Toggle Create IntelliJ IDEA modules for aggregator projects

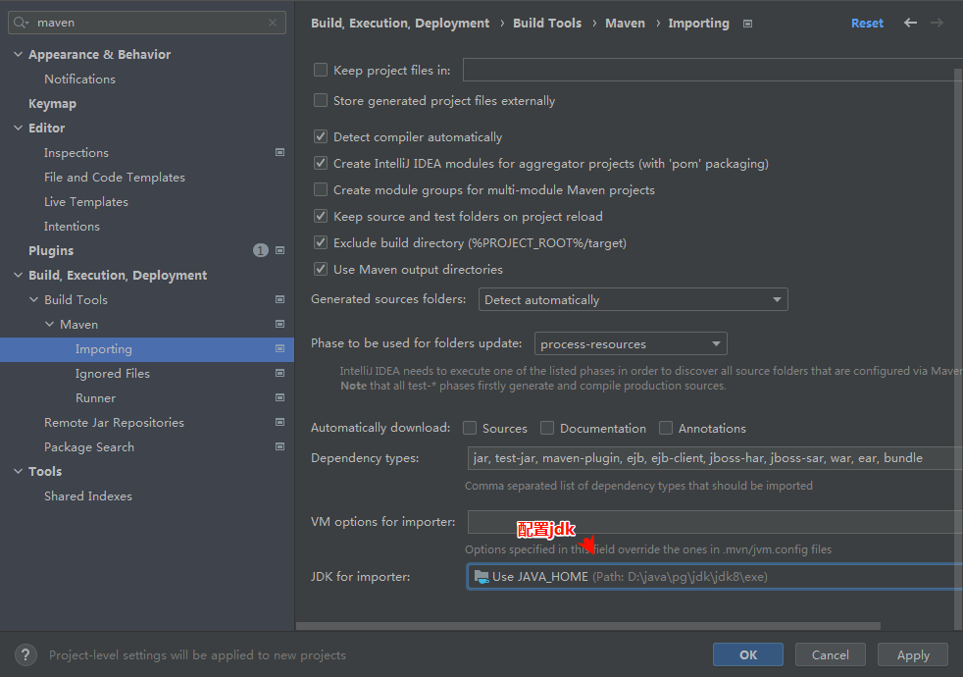coord(321,163)
